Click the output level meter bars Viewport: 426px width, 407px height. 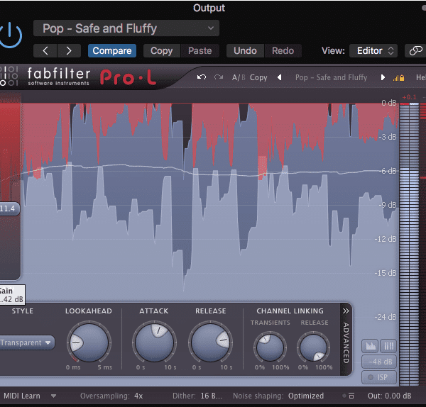(x=409, y=244)
